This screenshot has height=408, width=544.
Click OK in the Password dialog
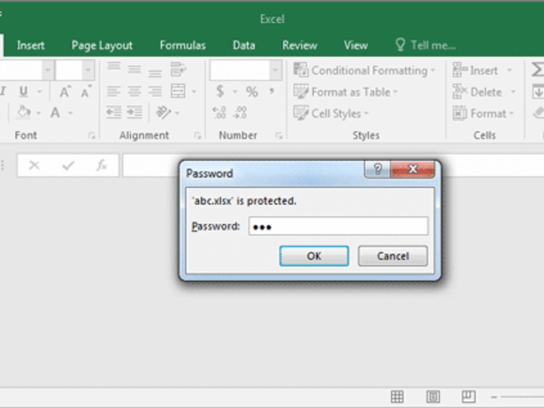click(314, 256)
